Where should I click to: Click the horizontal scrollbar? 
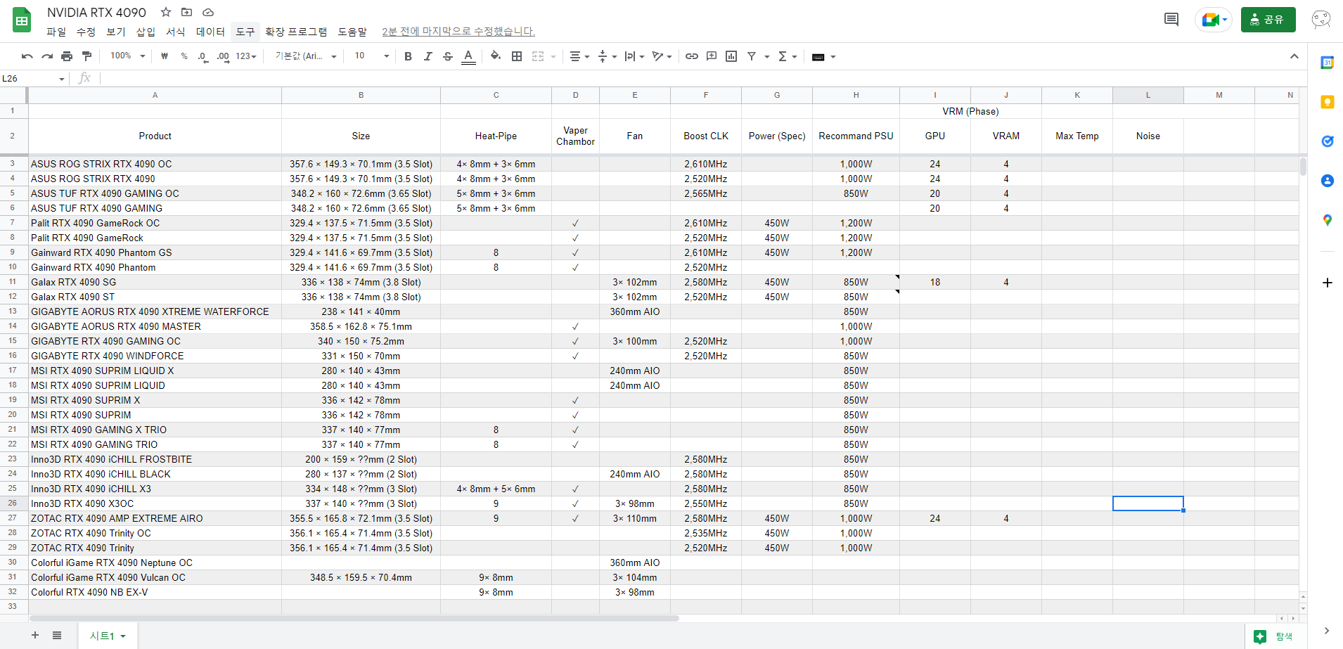[354, 619]
